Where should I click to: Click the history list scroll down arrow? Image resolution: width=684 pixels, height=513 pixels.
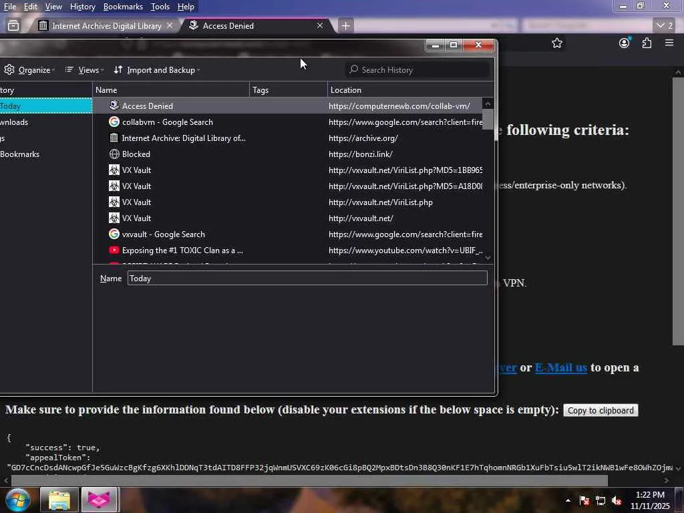pos(488,257)
